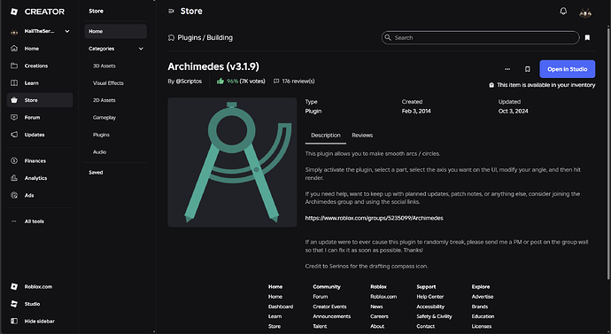The width and height of the screenshot is (611, 334).
Task: Open the Home icon in left sidebar
Action: coord(14,49)
